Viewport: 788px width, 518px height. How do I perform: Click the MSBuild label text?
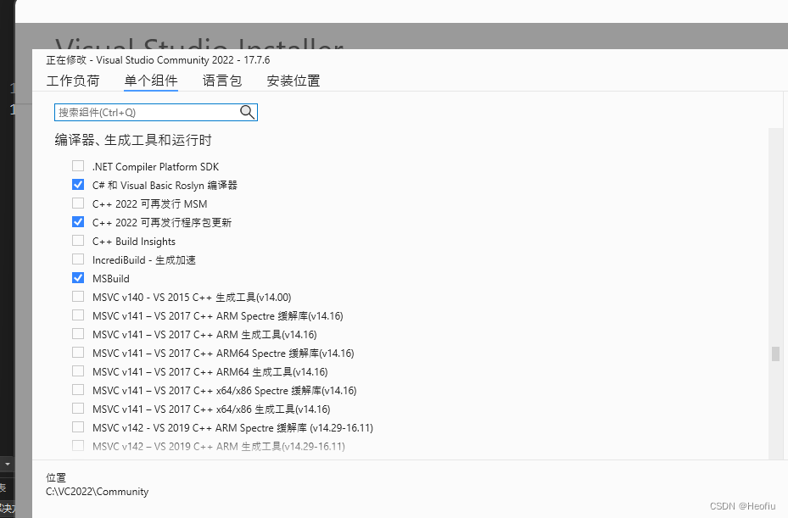click(111, 279)
